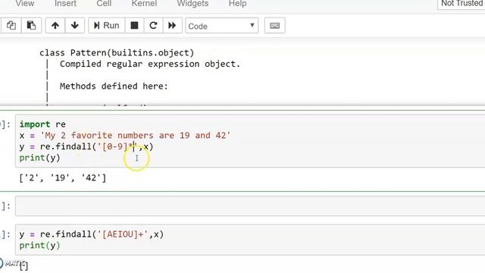
Task: Click inside the empty code cell
Action: pyautogui.click(x=250, y=206)
